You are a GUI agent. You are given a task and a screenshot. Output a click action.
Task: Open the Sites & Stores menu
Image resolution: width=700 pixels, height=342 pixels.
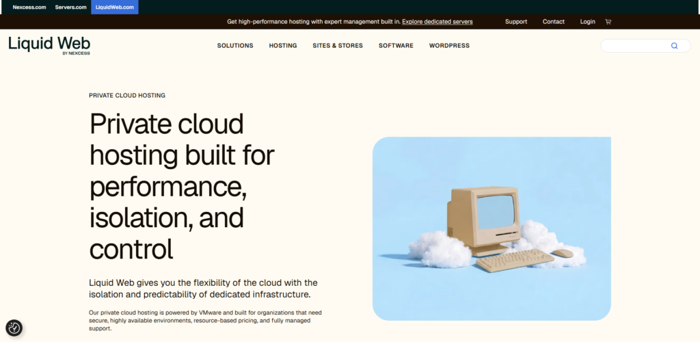tap(338, 46)
